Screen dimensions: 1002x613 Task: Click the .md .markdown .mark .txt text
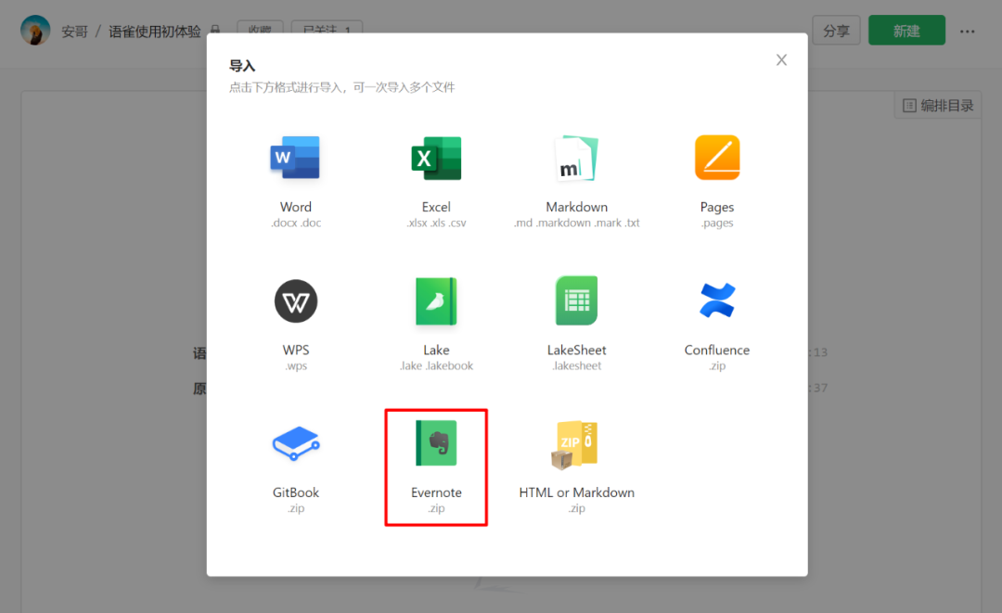[576, 223]
